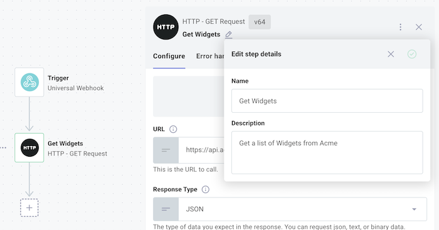Screen dimensions: 439x230
Task: Click the Universal Webhook subtitle text
Action: coord(76,88)
